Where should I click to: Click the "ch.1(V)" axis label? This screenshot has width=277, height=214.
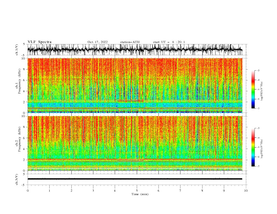(x=17, y=50)
